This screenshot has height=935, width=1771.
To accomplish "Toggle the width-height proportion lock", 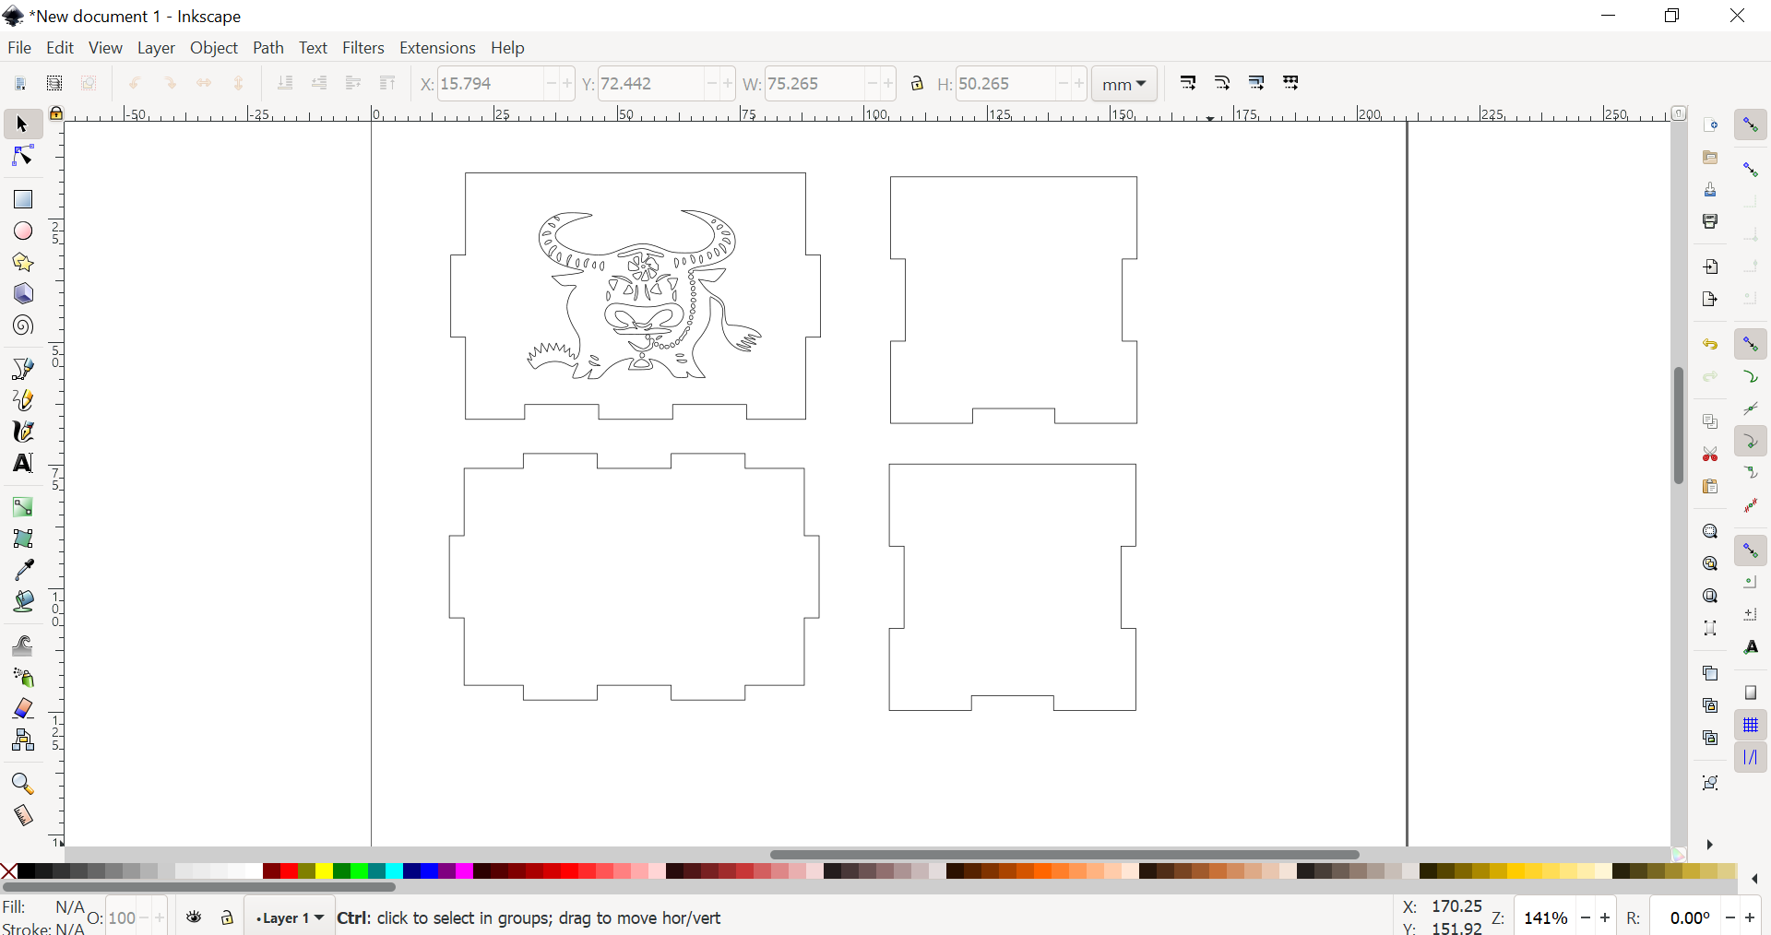I will [919, 83].
